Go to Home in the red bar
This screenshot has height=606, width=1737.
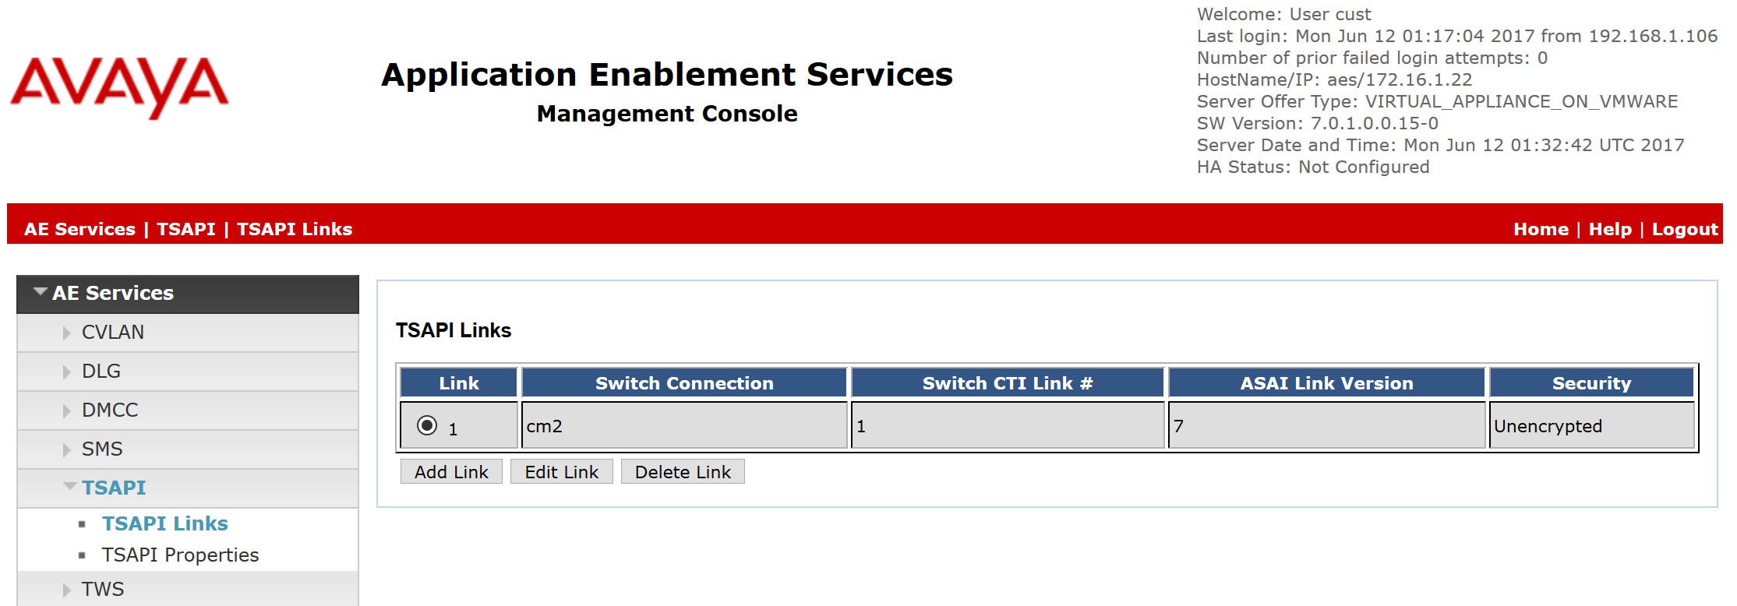(1541, 229)
